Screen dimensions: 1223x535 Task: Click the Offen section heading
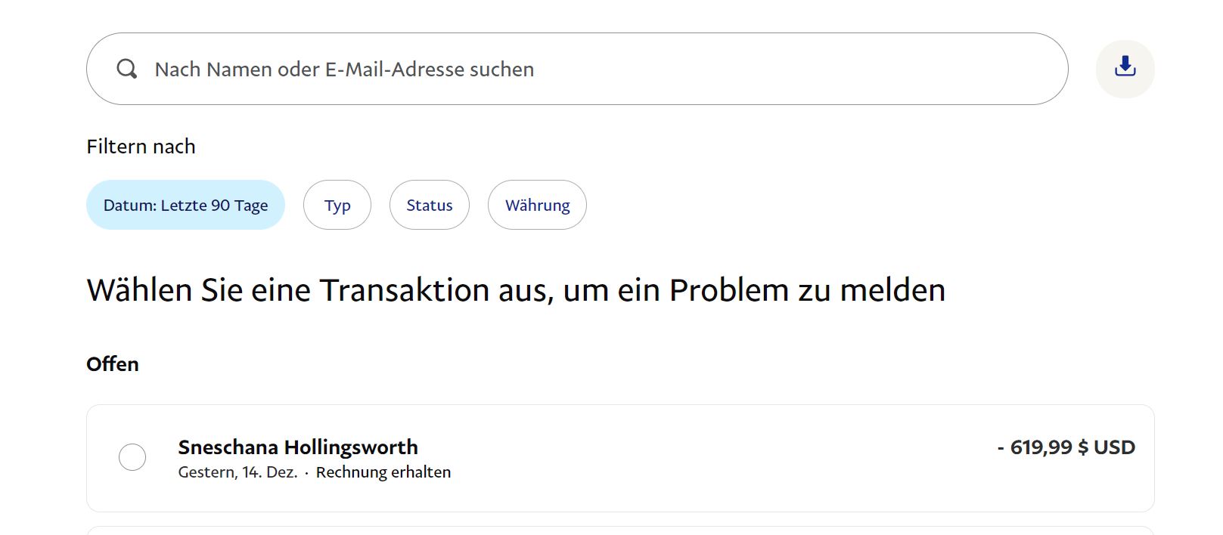[113, 364]
